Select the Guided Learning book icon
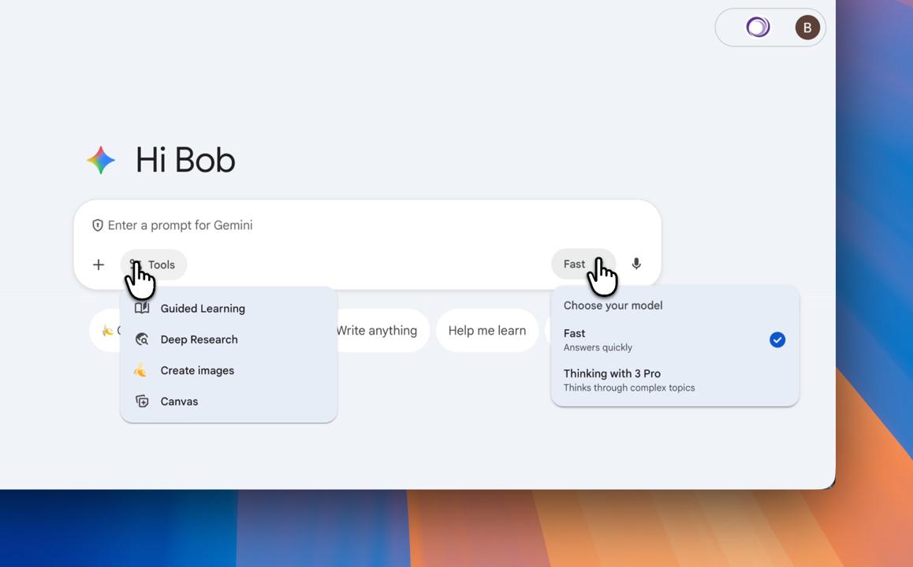This screenshot has height=567, width=913. tap(142, 308)
